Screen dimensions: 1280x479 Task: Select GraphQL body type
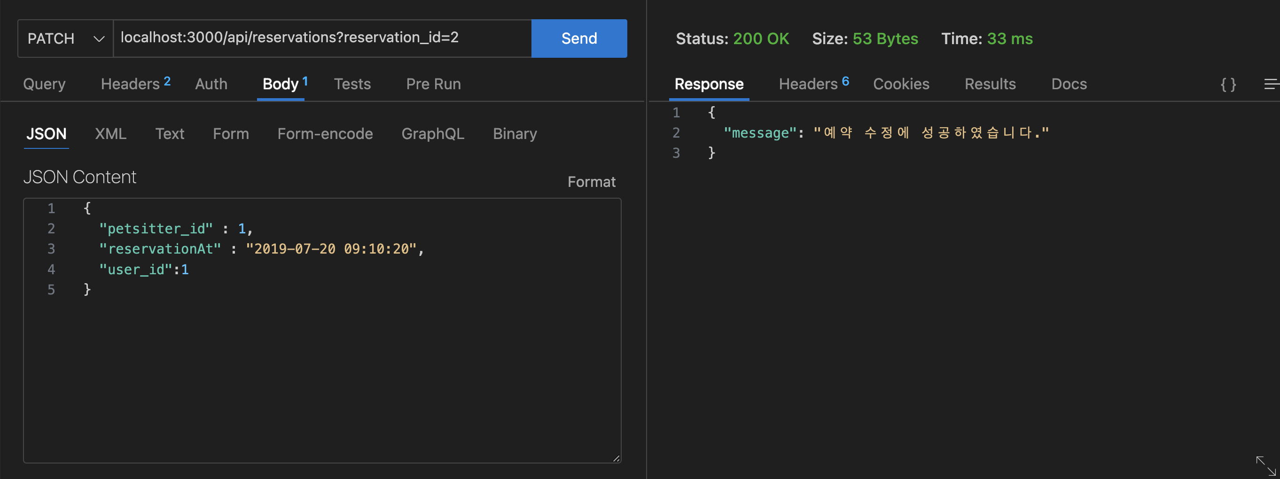pos(433,133)
